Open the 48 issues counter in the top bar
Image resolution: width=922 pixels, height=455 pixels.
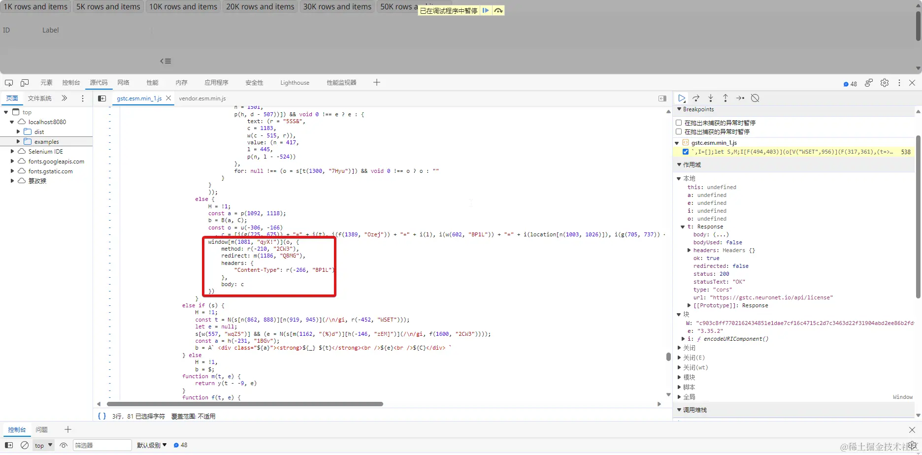coord(850,84)
